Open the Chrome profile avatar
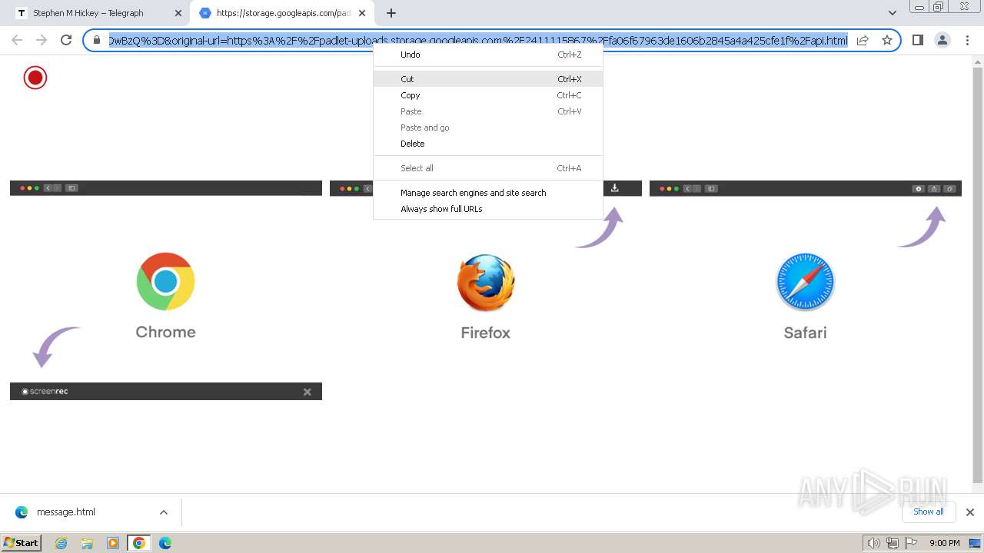Screen dimensions: 984x553 click(x=942, y=40)
